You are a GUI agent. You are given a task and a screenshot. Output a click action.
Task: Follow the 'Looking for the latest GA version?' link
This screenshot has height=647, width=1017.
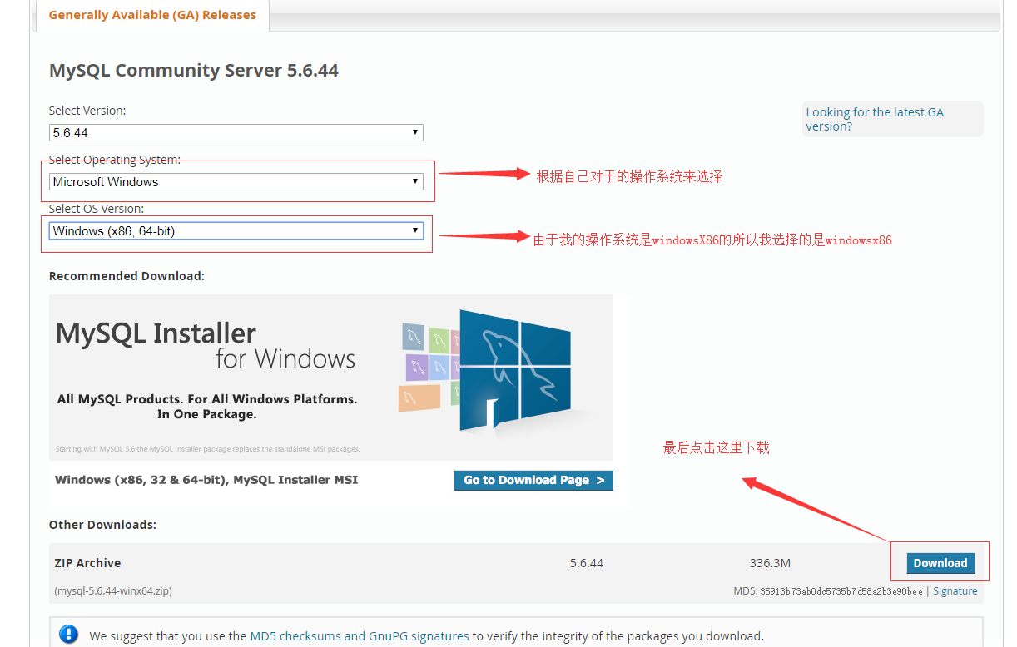point(875,119)
